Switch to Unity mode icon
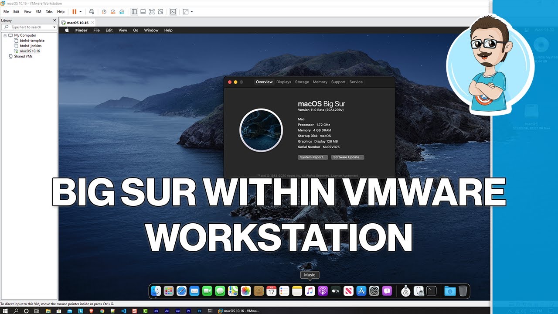Screen dimensions: 558x314 click(x=160, y=12)
